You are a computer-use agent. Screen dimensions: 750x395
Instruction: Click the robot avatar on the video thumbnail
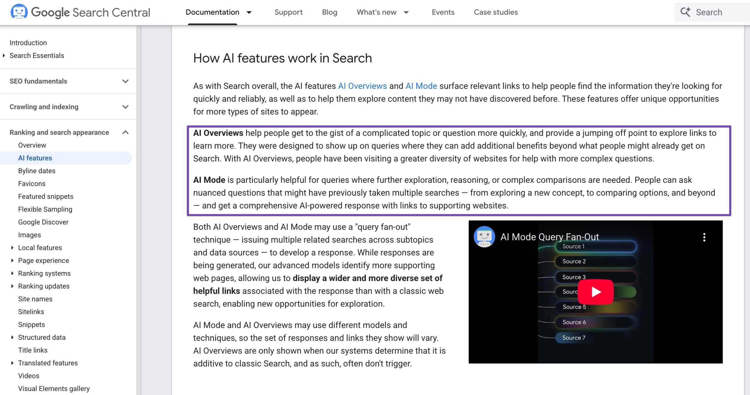[x=484, y=237]
